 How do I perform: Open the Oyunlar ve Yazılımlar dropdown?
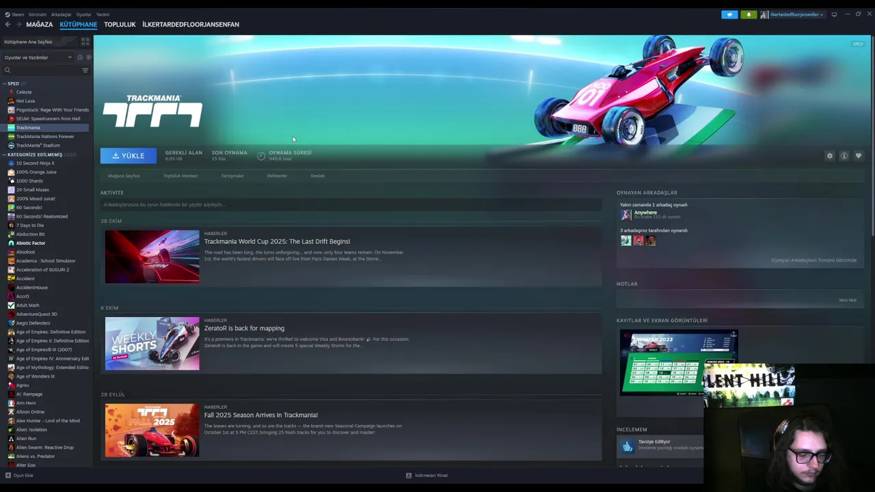[x=38, y=57]
